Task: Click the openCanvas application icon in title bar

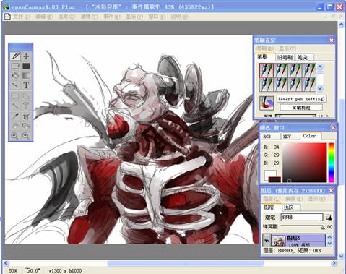Action: pyautogui.click(x=7, y=7)
